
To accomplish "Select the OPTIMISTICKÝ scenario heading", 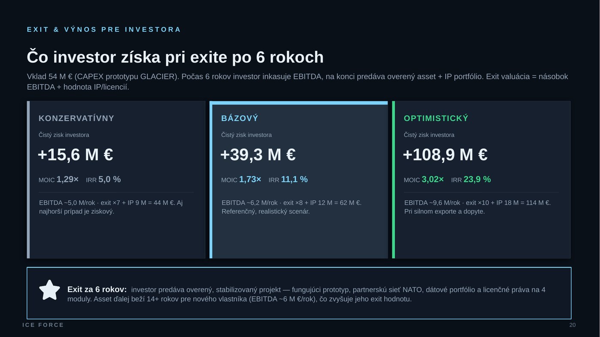I will point(436,118).
